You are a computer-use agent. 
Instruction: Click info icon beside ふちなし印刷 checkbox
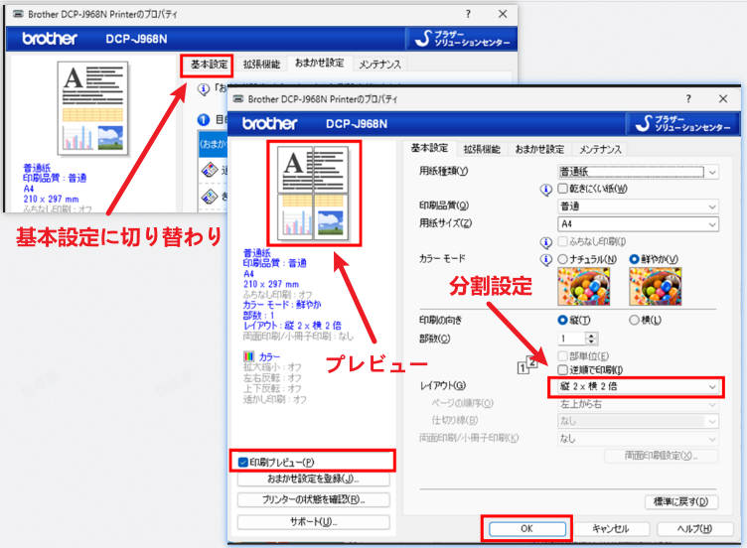click(x=546, y=242)
